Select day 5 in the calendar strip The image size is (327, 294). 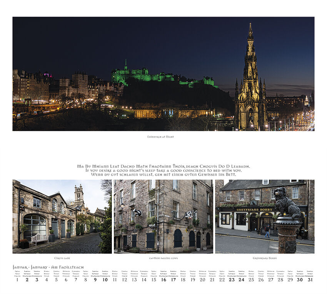tap(56, 280)
